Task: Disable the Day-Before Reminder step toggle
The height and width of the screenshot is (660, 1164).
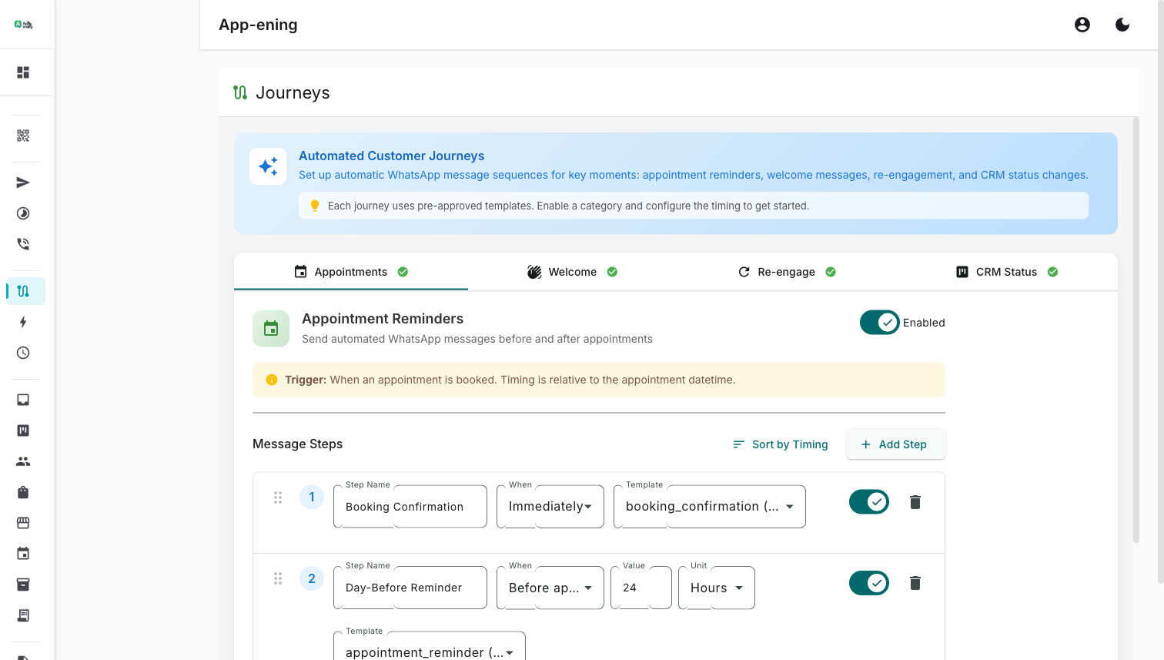Action: pyautogui.click(x=868, y=583)
